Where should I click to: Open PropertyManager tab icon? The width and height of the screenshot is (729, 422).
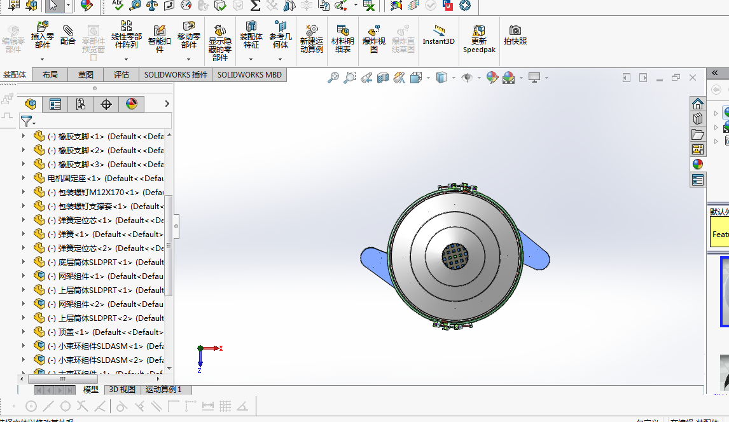(x=55, y=104)
